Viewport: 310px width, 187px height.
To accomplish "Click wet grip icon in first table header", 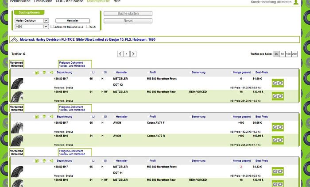I will [x=44, y=73].
